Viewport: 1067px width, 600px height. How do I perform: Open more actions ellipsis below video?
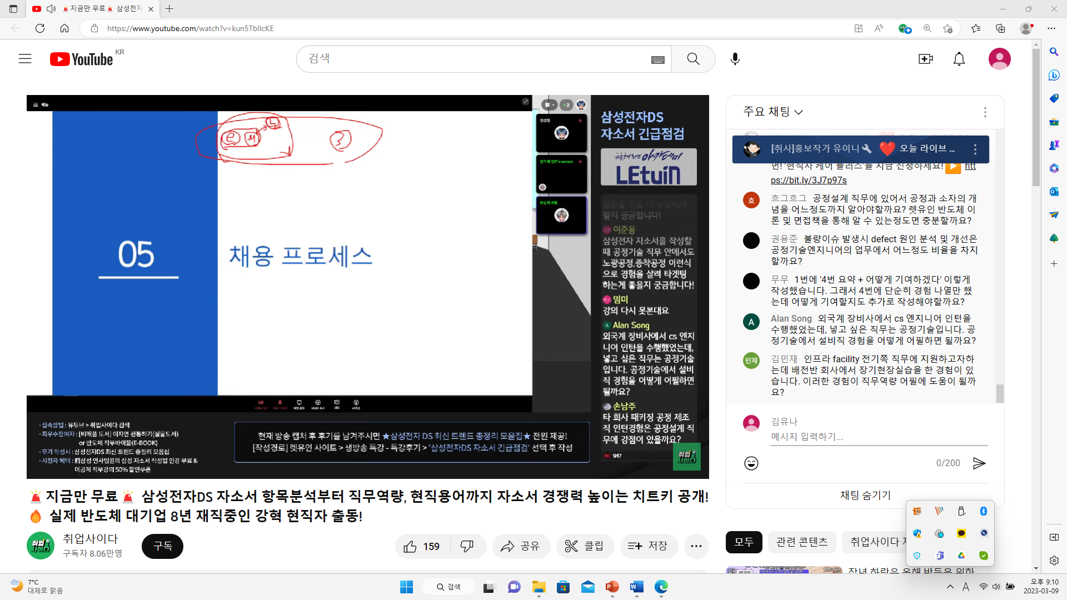(x=696, y=547)
